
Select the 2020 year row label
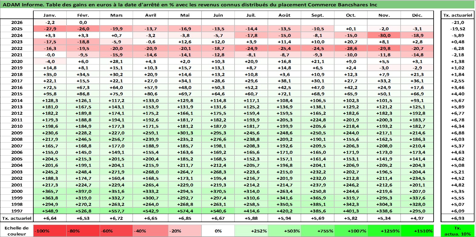pyautogui.click(x=17, y=61)
